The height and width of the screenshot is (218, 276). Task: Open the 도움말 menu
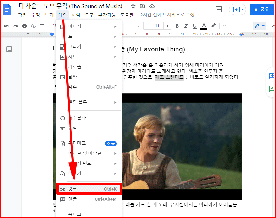[x=127, y=15]
